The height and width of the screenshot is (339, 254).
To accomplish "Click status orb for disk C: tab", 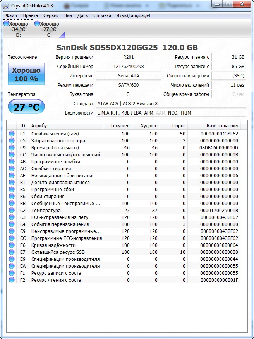I will click(x=37, y=24).
